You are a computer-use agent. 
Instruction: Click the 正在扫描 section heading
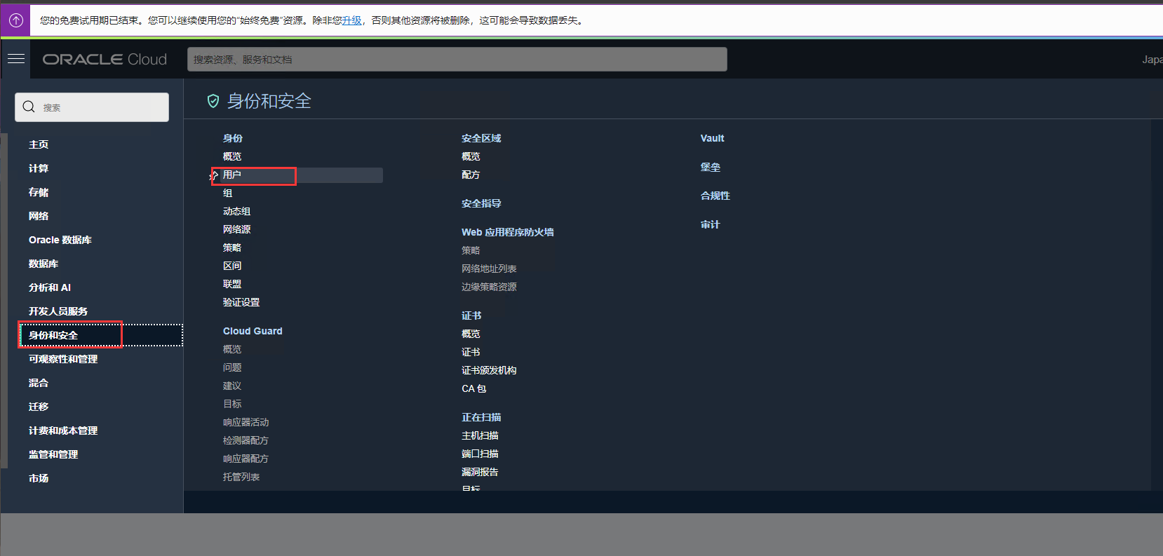pos(481,417)
